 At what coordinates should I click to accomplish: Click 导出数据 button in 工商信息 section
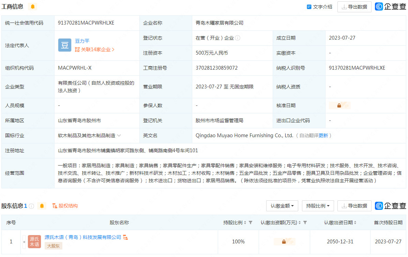point(354,6)
